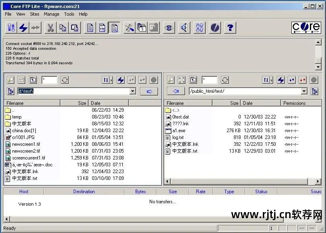The height and width of the screenshot is (233, 326).
Task: Open Site Manager connect icon in main toolbar
Action: click(x=11, y=28)
